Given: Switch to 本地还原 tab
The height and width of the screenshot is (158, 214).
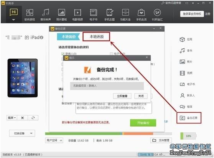Looking at the screenshot, I should coord(96,36).
